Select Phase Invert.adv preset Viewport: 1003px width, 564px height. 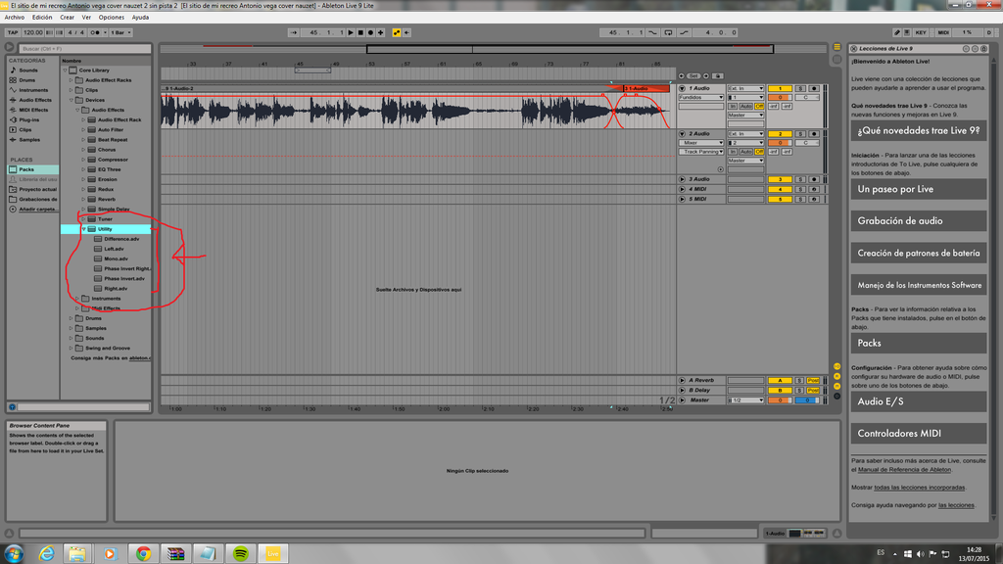(x=124, y=278)
